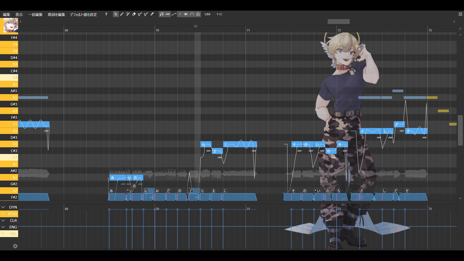
Task: Click the up arrow above vertical scrollbar
Action: point(460,35)
